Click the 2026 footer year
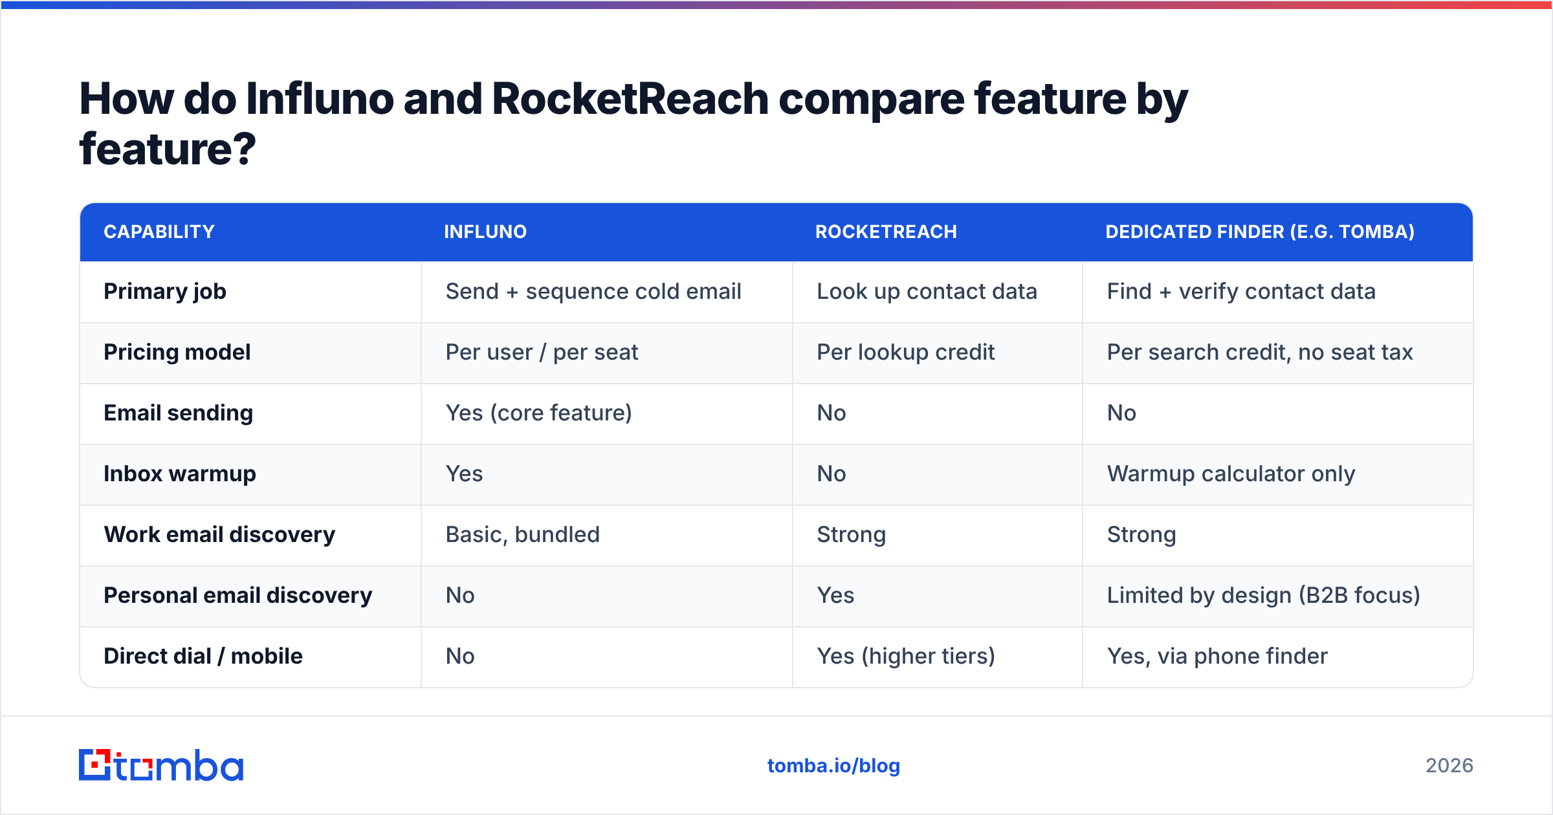1553x815 pixels. 1449,766
